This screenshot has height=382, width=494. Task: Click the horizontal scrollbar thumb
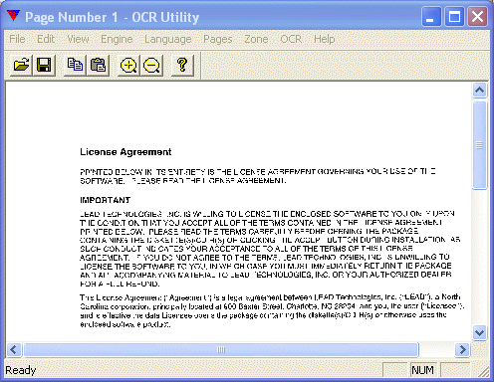221,349
